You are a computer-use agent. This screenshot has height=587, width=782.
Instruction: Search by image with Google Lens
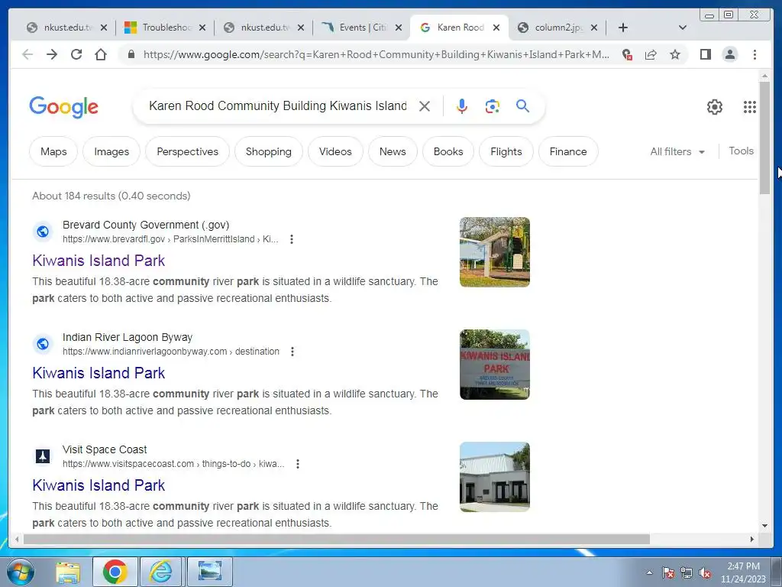(493, 106)
